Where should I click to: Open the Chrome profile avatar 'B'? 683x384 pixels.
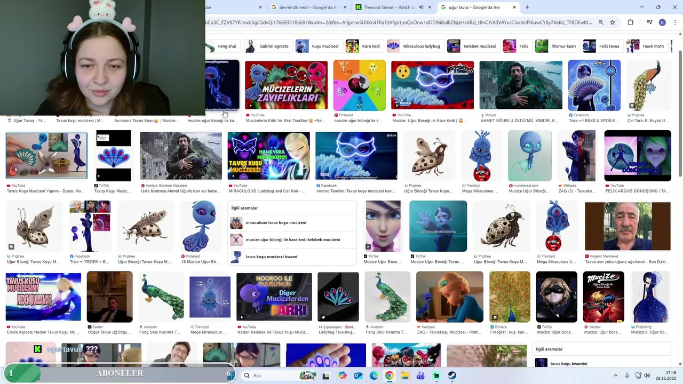click(x=662, y=22)
